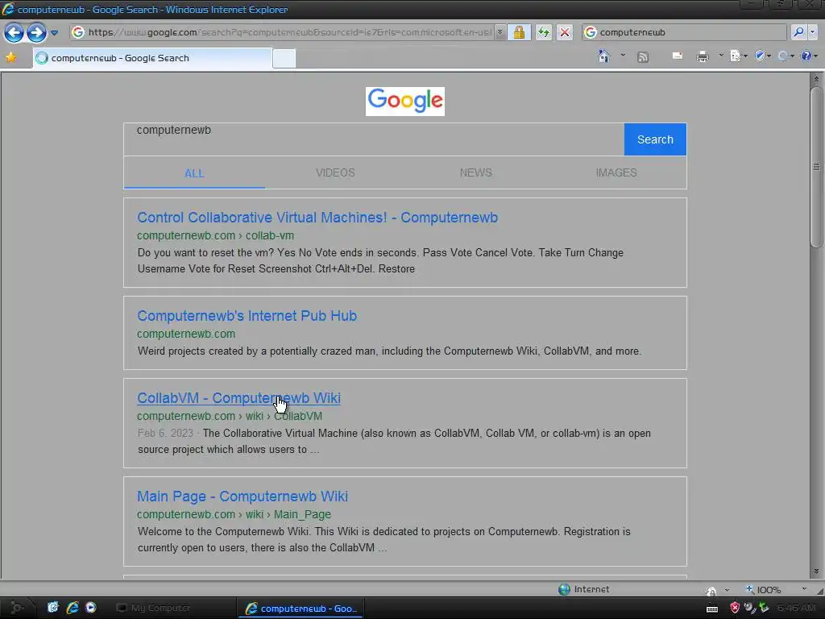Click the computernewb.com › wiki › CollabVM URL text
The image size is (825, 619).
coord(230,416)
